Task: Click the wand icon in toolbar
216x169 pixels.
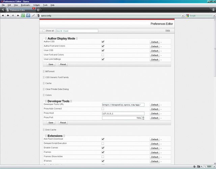Action: coord(33,16)
